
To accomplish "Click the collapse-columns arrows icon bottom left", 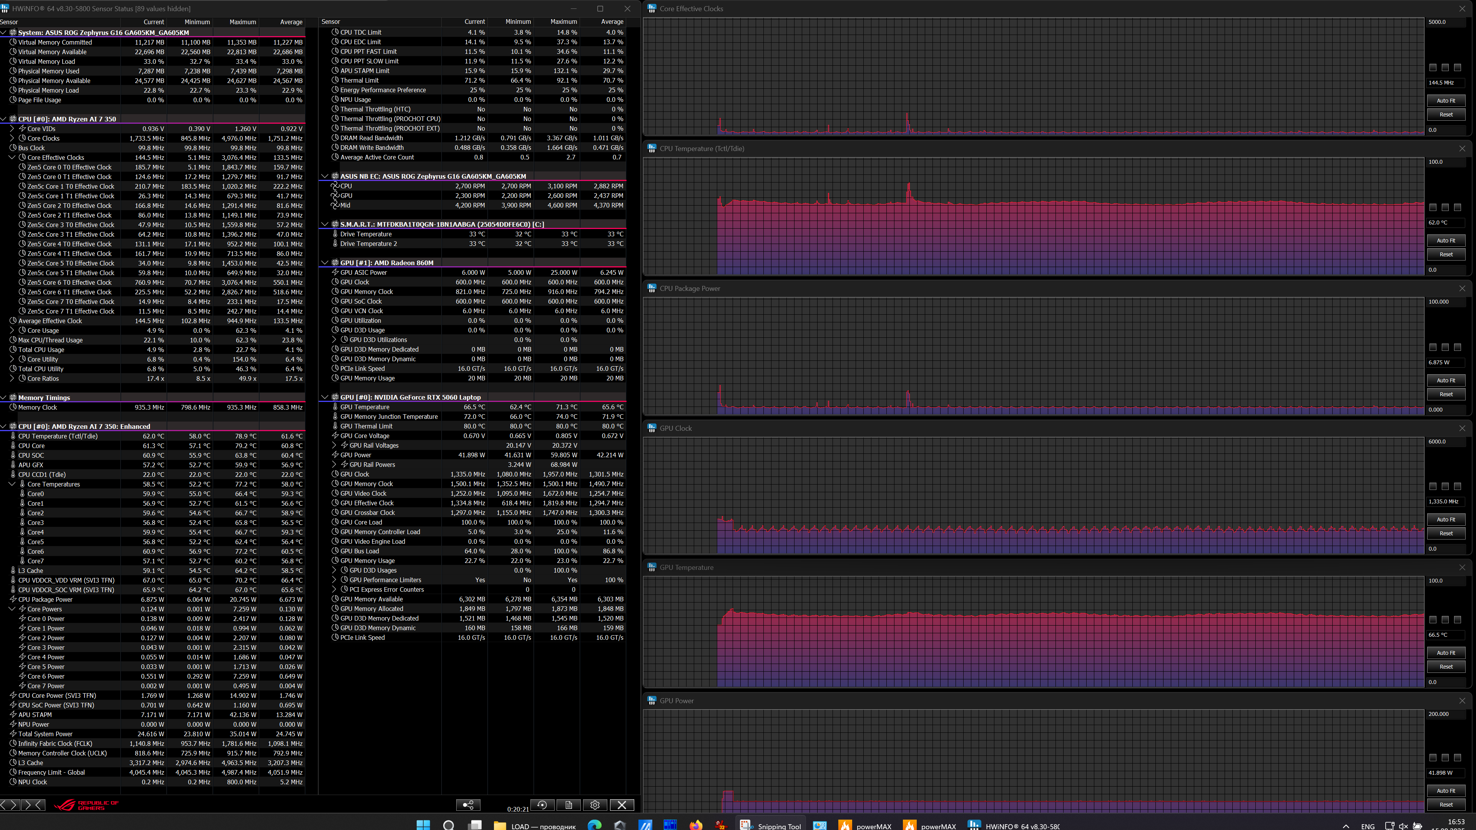I will pyautogui.click(x=33, y=805).
